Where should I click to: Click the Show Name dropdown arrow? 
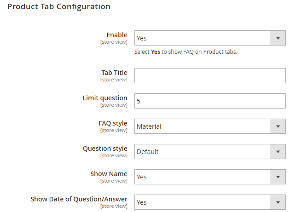pos(278,177)
